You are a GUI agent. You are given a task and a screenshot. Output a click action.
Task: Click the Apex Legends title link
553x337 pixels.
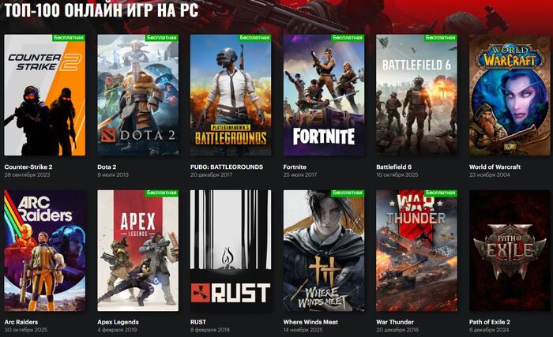click(x=118, y=322)
